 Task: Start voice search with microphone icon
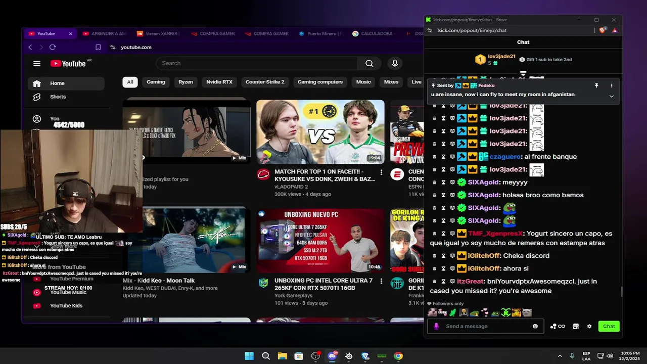[x=395, y=63]
